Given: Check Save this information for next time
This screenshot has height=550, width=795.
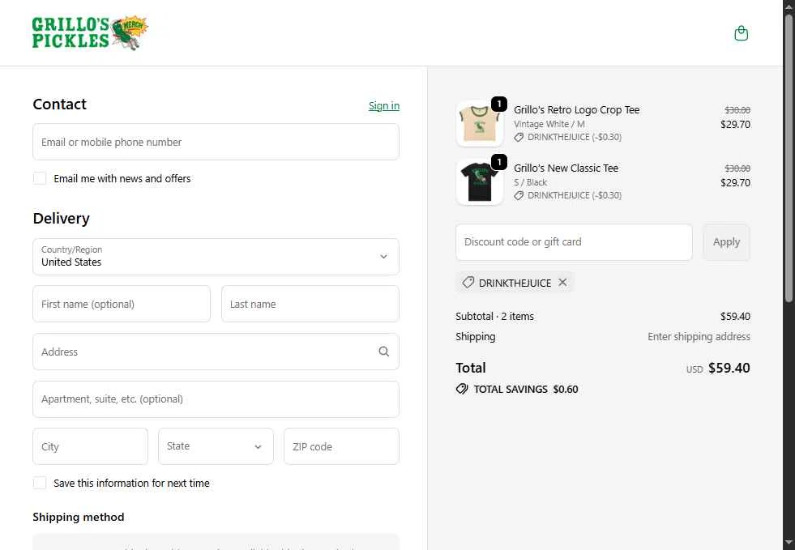Looking at the screenshot, I should click(x=40, y=483).
